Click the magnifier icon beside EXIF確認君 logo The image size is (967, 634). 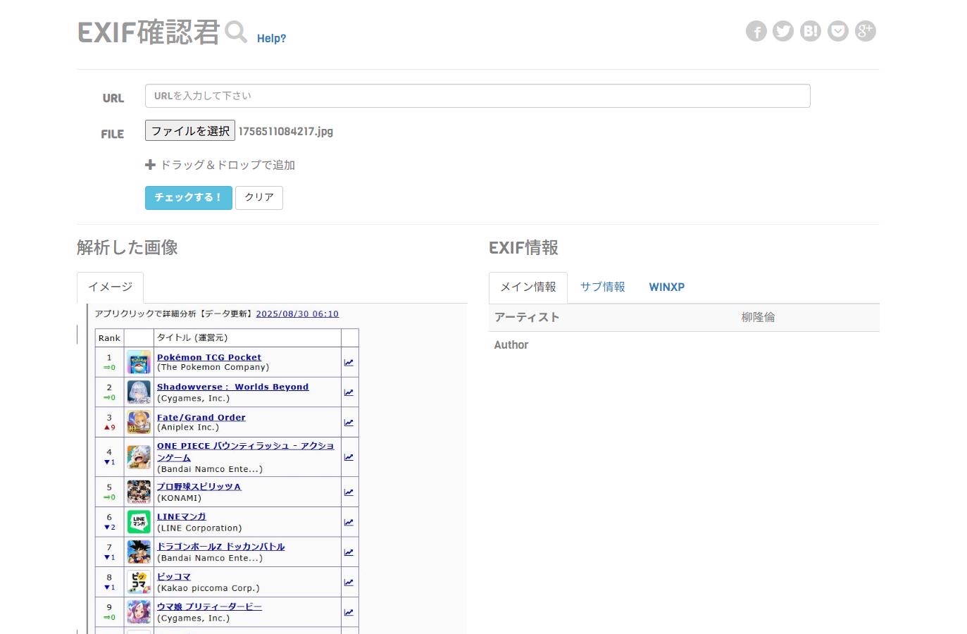[236, 32]
